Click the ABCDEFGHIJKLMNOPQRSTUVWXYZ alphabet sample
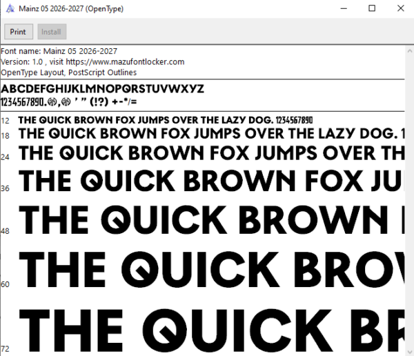The width and height of the screenshot is (414, 356). [102, 89]
